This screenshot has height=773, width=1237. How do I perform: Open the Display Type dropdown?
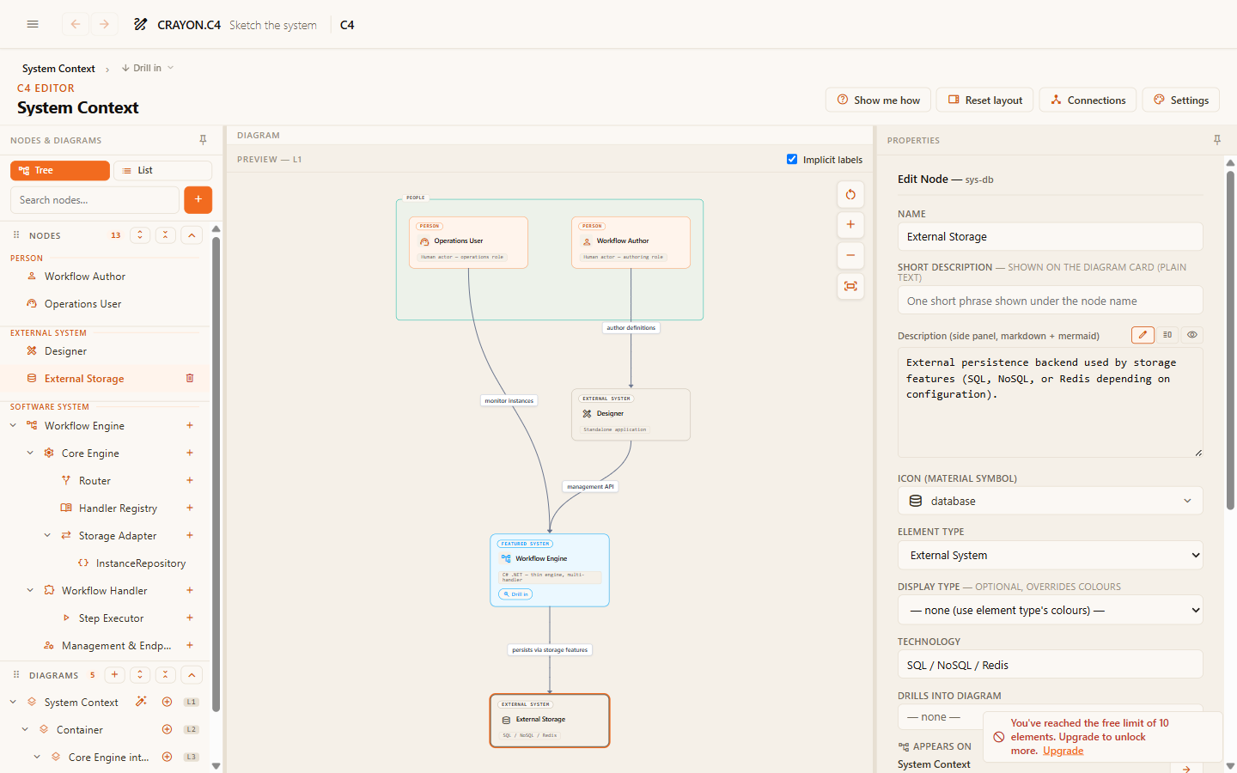pos(1050,610)
